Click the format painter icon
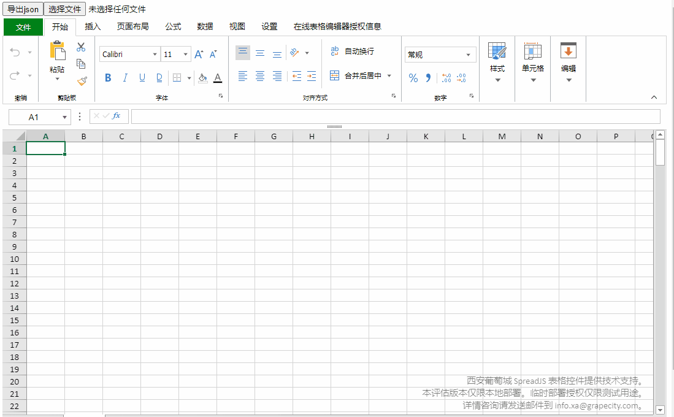 click(81, 81)
